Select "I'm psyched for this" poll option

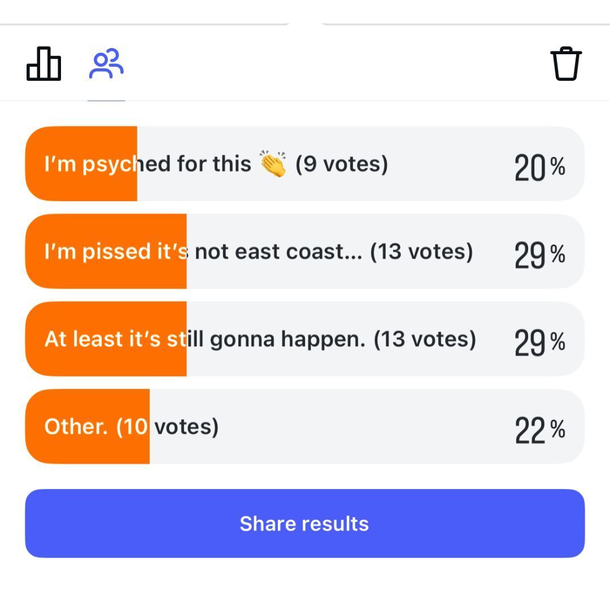point(148,164)
